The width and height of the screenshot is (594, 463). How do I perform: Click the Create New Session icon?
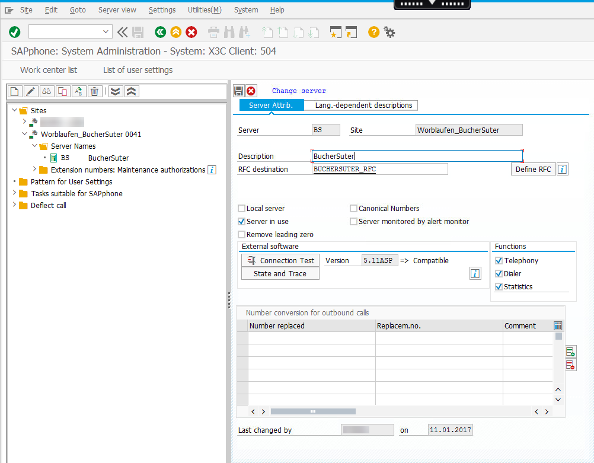tap(336, 32)
